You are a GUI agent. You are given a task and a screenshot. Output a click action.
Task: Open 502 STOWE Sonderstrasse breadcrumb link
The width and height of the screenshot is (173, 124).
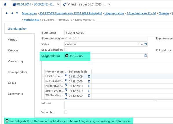coord(71,13)
